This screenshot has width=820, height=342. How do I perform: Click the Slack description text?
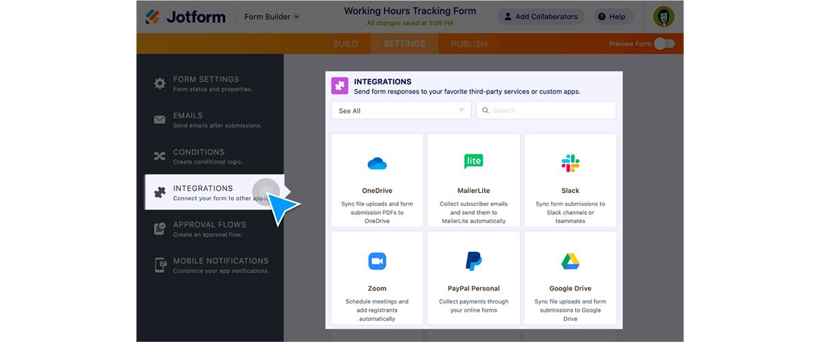pyautogui.click(x=570, y=212)
